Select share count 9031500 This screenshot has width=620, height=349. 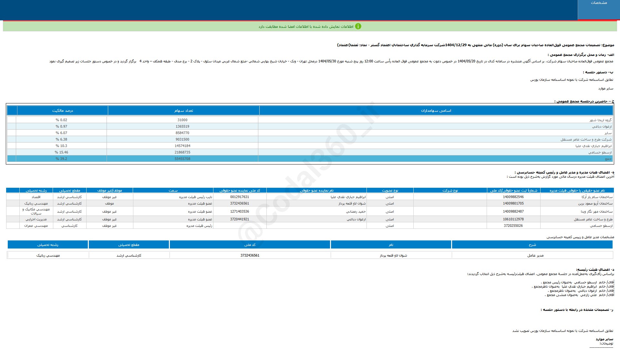tap(182, 139)
